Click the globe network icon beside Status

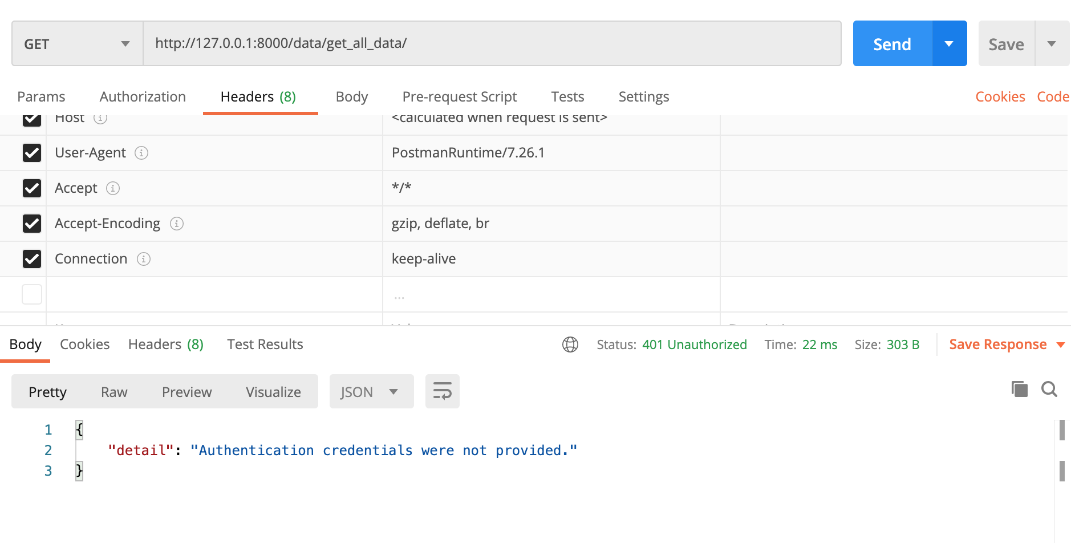pyautogui.click(x=570, y=345)
